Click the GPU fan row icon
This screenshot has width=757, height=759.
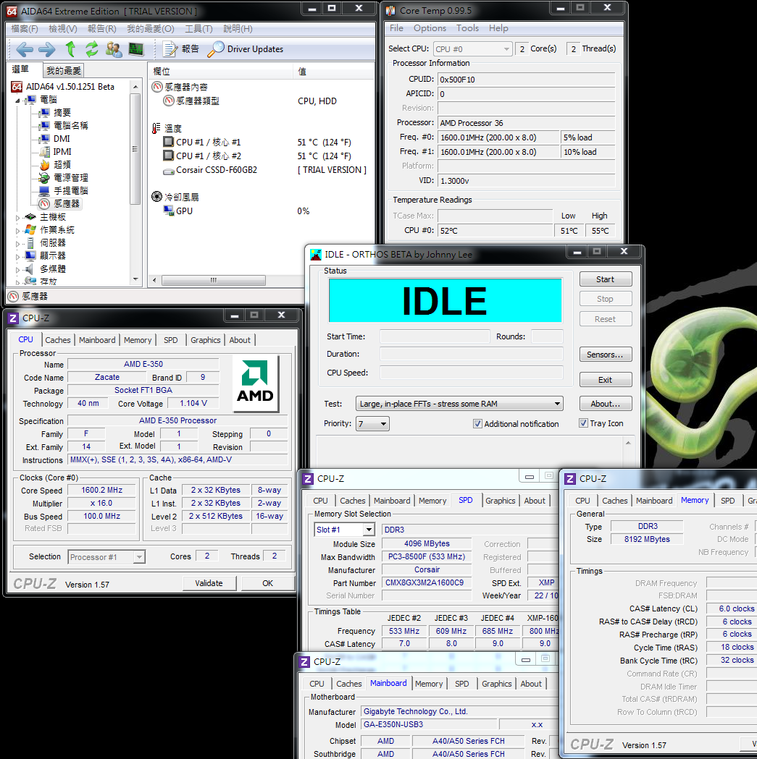point(169,211)
